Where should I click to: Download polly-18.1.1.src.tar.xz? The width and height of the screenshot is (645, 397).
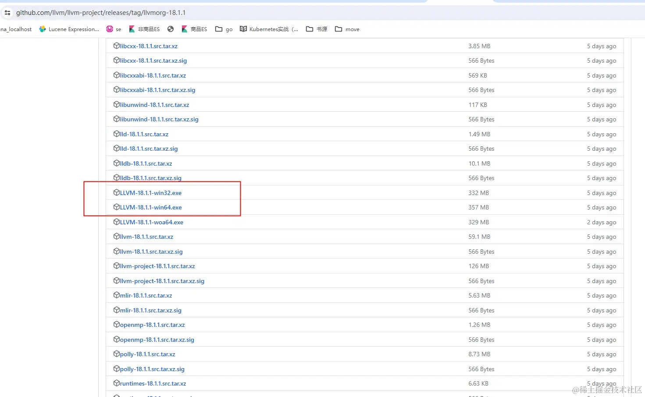tap(148, 354)
